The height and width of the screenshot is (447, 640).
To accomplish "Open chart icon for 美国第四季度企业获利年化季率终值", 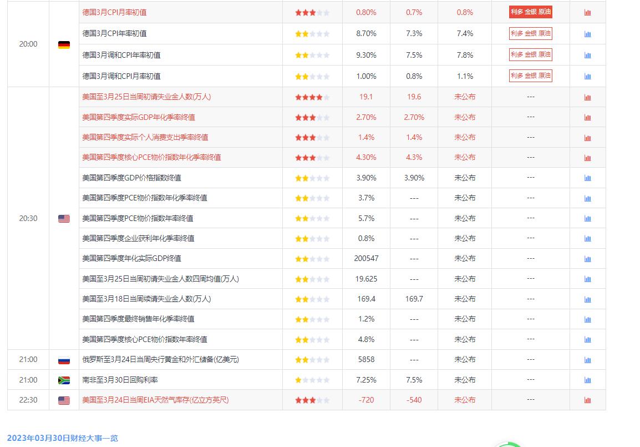I will (x=587, y=238).
